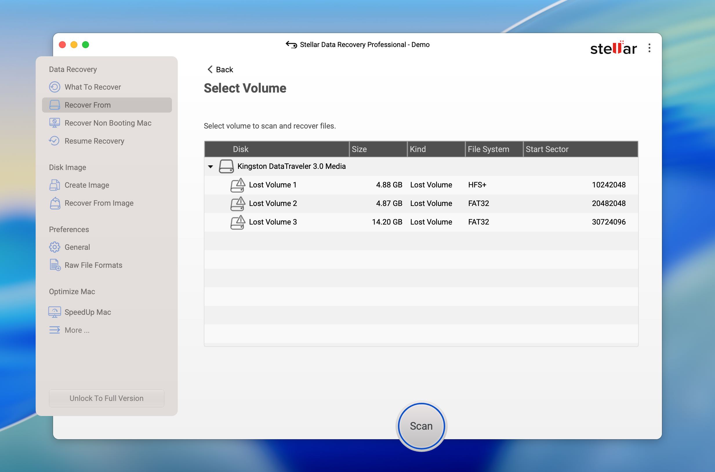715x472 pixels.
Task: Click FAT32 cell in Lost Volume 3 row
Action: tap(479, 222)
